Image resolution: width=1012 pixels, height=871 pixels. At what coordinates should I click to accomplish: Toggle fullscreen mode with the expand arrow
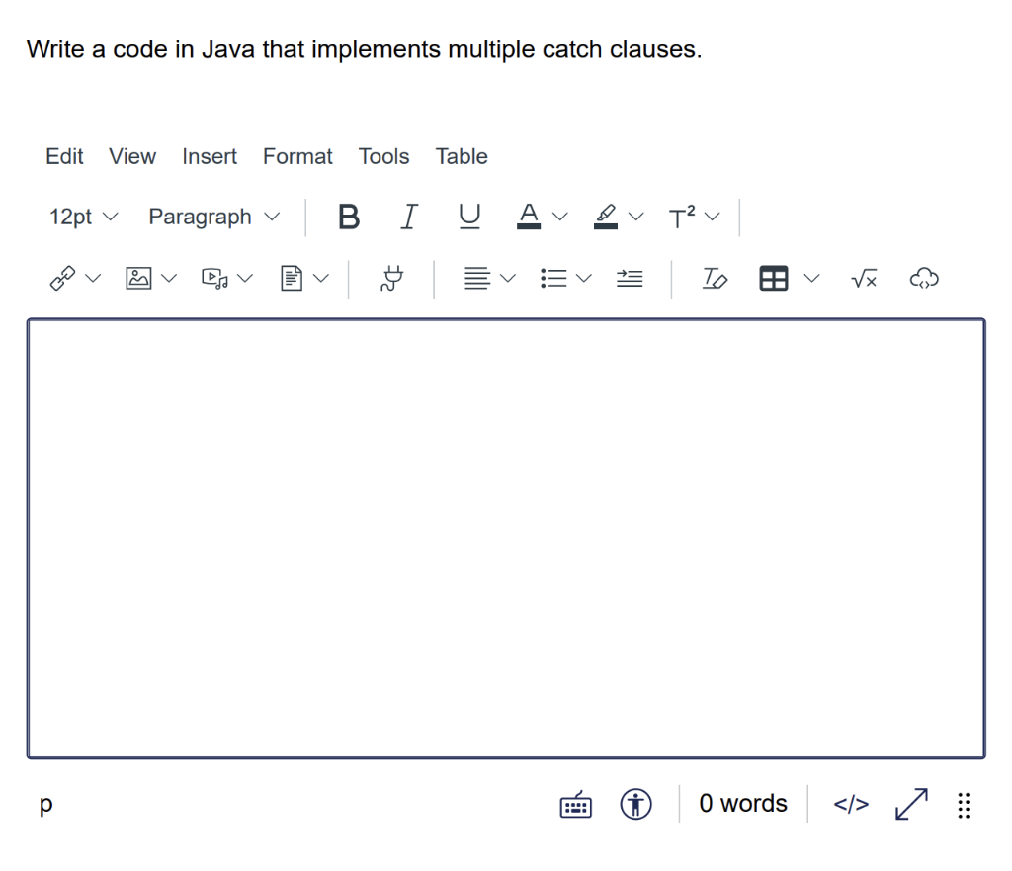tap(909, 805)
